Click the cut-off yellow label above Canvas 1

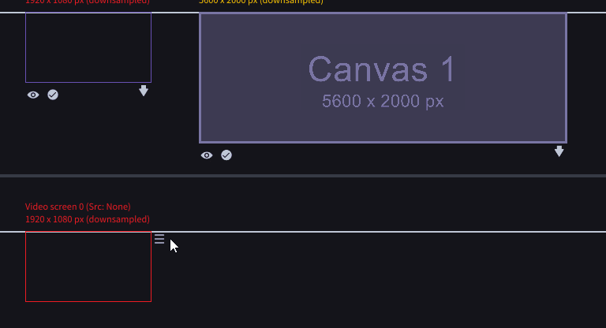pyautogui.click(x=260, y=2)
